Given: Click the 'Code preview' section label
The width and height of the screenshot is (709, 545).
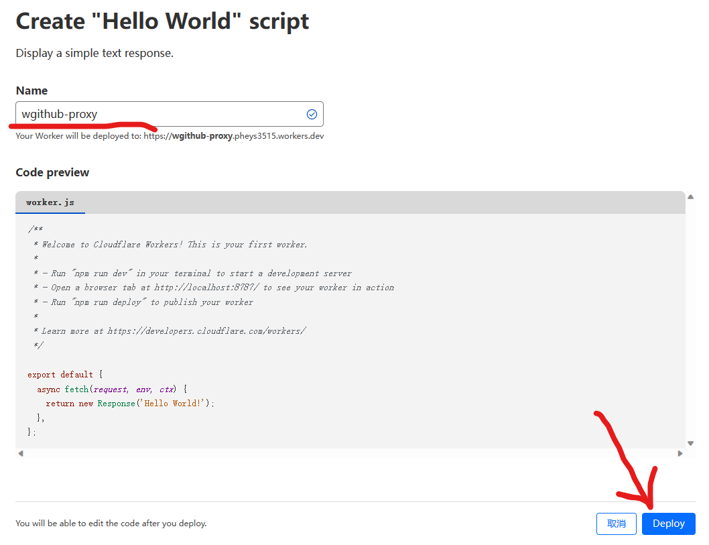Looking at the screenshot, I should tap(52, 172).
